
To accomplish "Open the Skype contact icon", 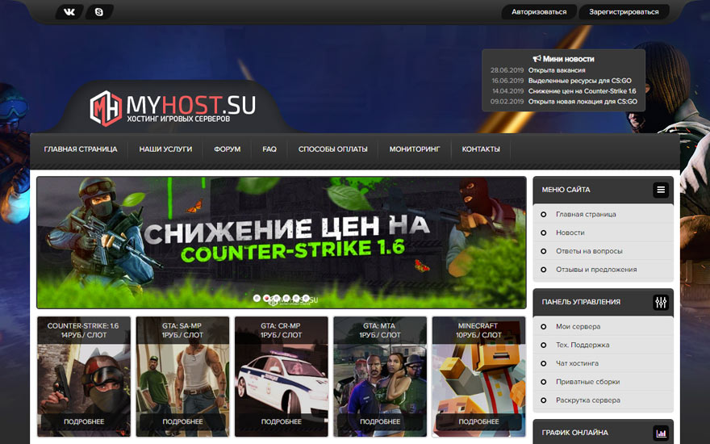I will 99,12.
